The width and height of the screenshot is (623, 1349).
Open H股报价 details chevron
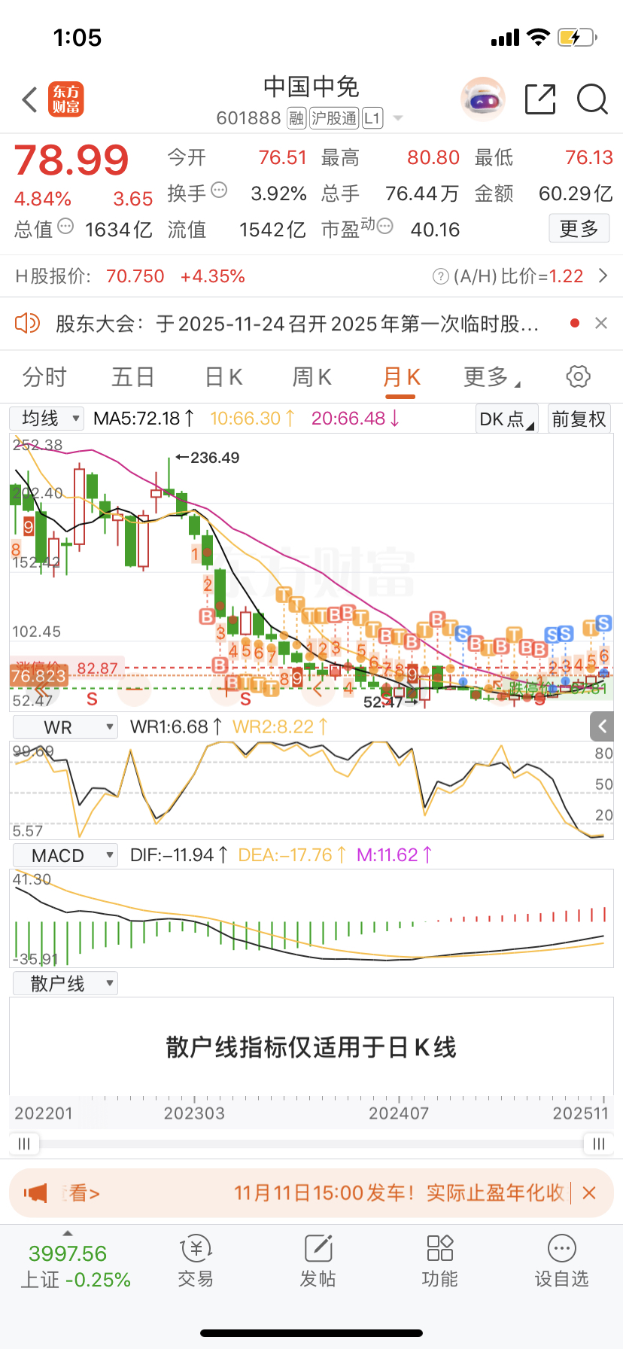click(x=603, y=276)
